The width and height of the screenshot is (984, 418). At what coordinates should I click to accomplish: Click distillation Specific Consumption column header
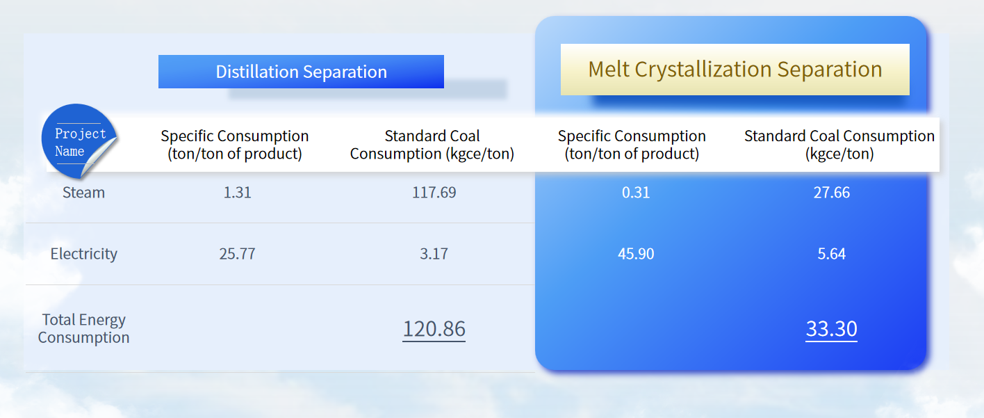tap(235, 145)
